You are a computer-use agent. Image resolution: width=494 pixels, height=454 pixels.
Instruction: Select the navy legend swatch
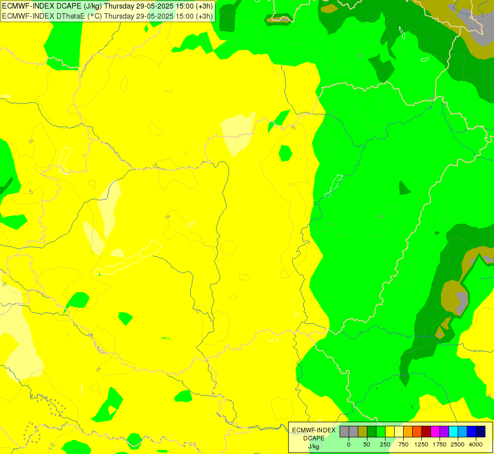(x=481, y=431)
